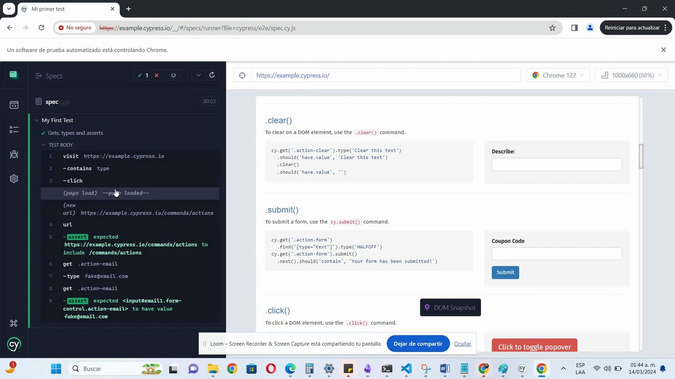
Task: Collapse the My First Test suite
Action: (x=36, y=121)
